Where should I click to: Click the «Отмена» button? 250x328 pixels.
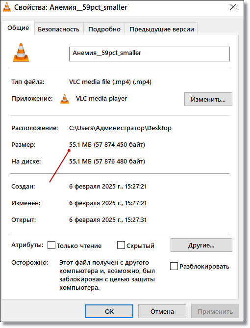(162, 311)
